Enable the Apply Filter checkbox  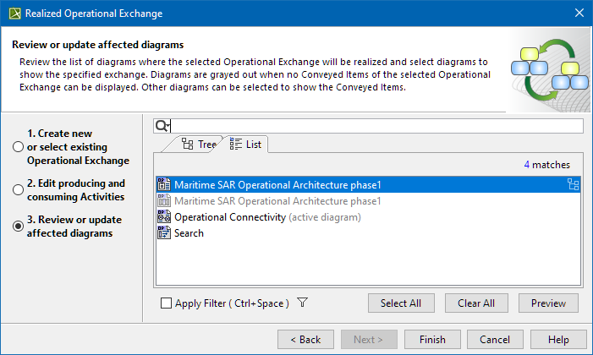[166, 303]
